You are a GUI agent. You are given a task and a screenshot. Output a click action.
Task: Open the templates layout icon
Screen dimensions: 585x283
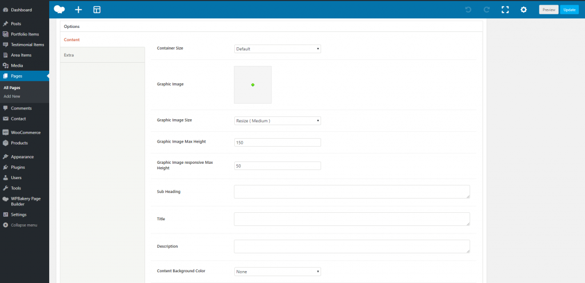point(97,10)
